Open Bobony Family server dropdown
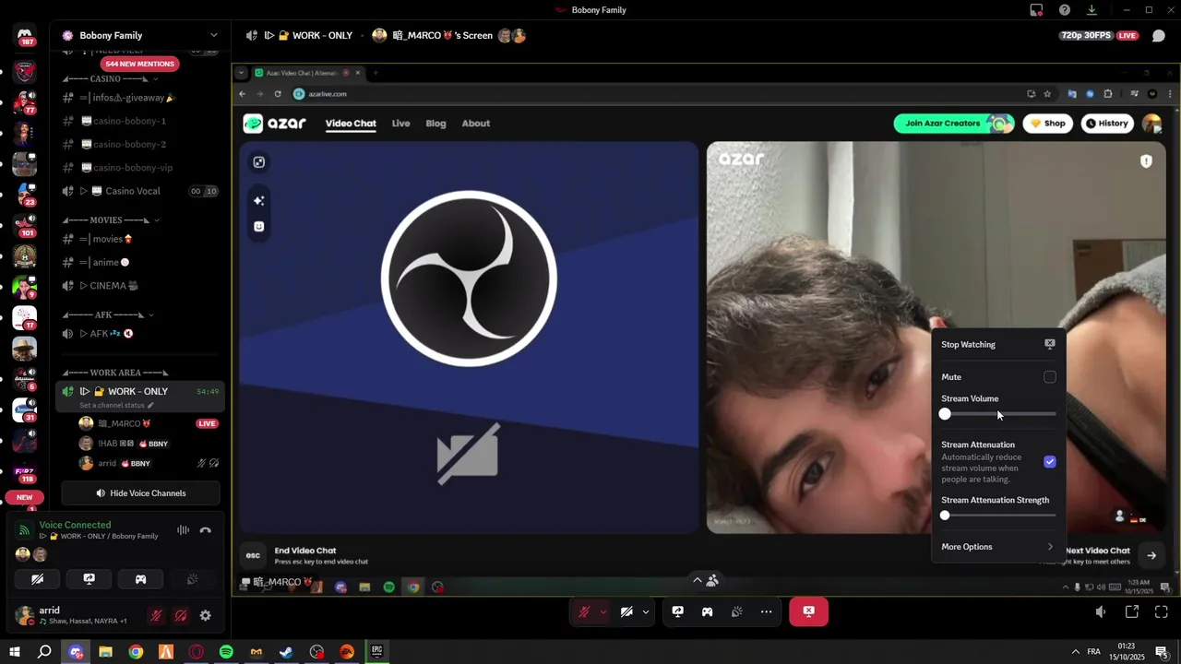1181x664 pixels. [x=140, y=35]
